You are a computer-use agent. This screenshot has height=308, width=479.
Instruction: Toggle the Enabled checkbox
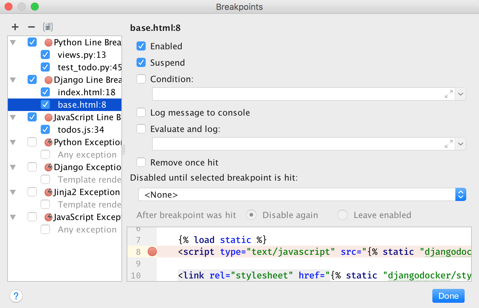coord(141,46)
